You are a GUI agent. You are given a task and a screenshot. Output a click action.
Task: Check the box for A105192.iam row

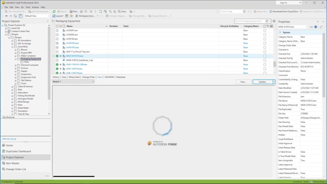pos(265,43)
